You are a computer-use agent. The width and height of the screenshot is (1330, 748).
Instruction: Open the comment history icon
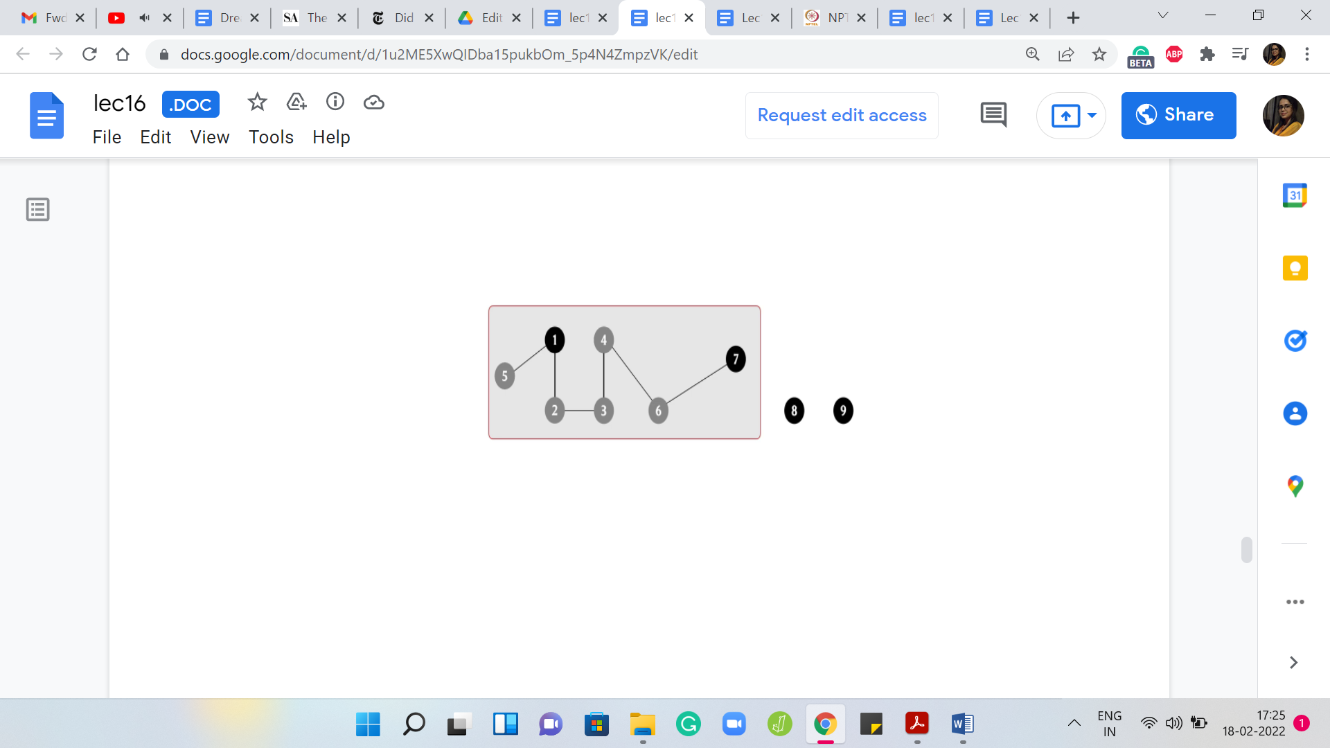[993, 115]
